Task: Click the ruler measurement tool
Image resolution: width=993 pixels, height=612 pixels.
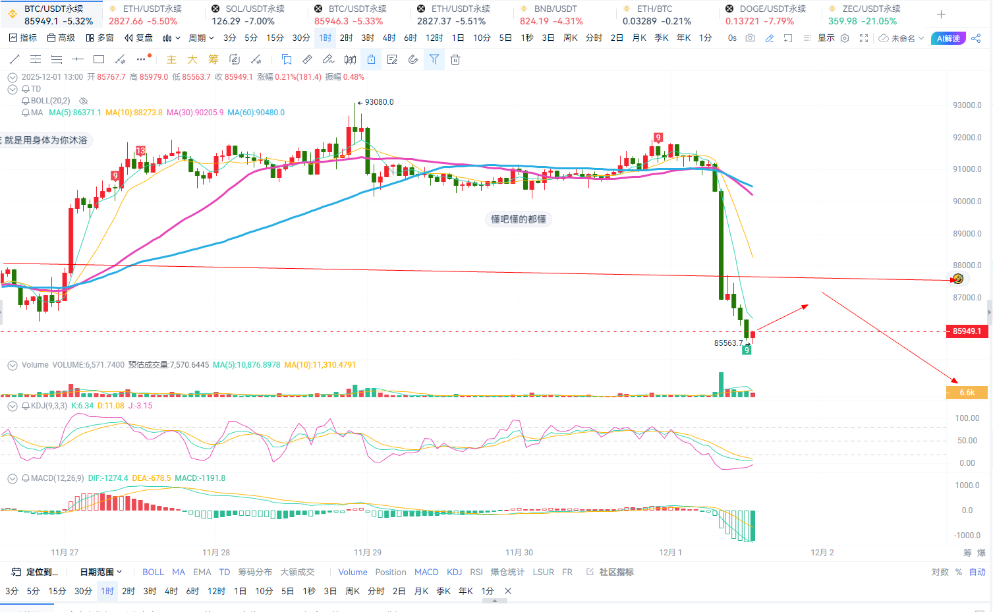Action: (307, 59)
